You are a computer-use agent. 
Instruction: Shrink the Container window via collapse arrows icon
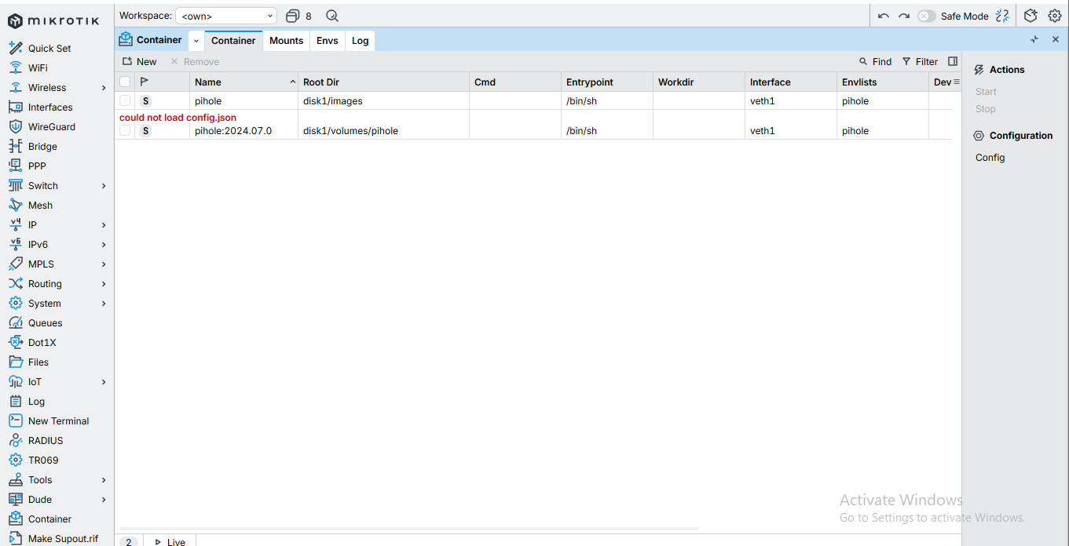click(x=1034, y=39)
